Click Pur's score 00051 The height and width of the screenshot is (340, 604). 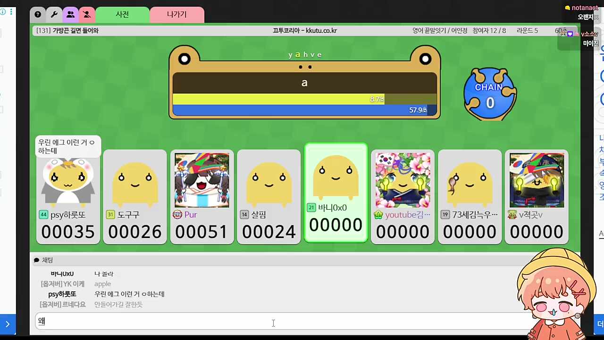[x=202, y=232]
